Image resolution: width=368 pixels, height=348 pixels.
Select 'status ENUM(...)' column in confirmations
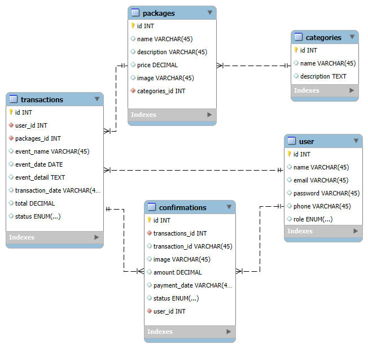176,298
